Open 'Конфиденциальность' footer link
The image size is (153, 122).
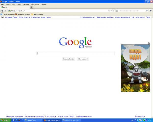[x=84, y=116]
